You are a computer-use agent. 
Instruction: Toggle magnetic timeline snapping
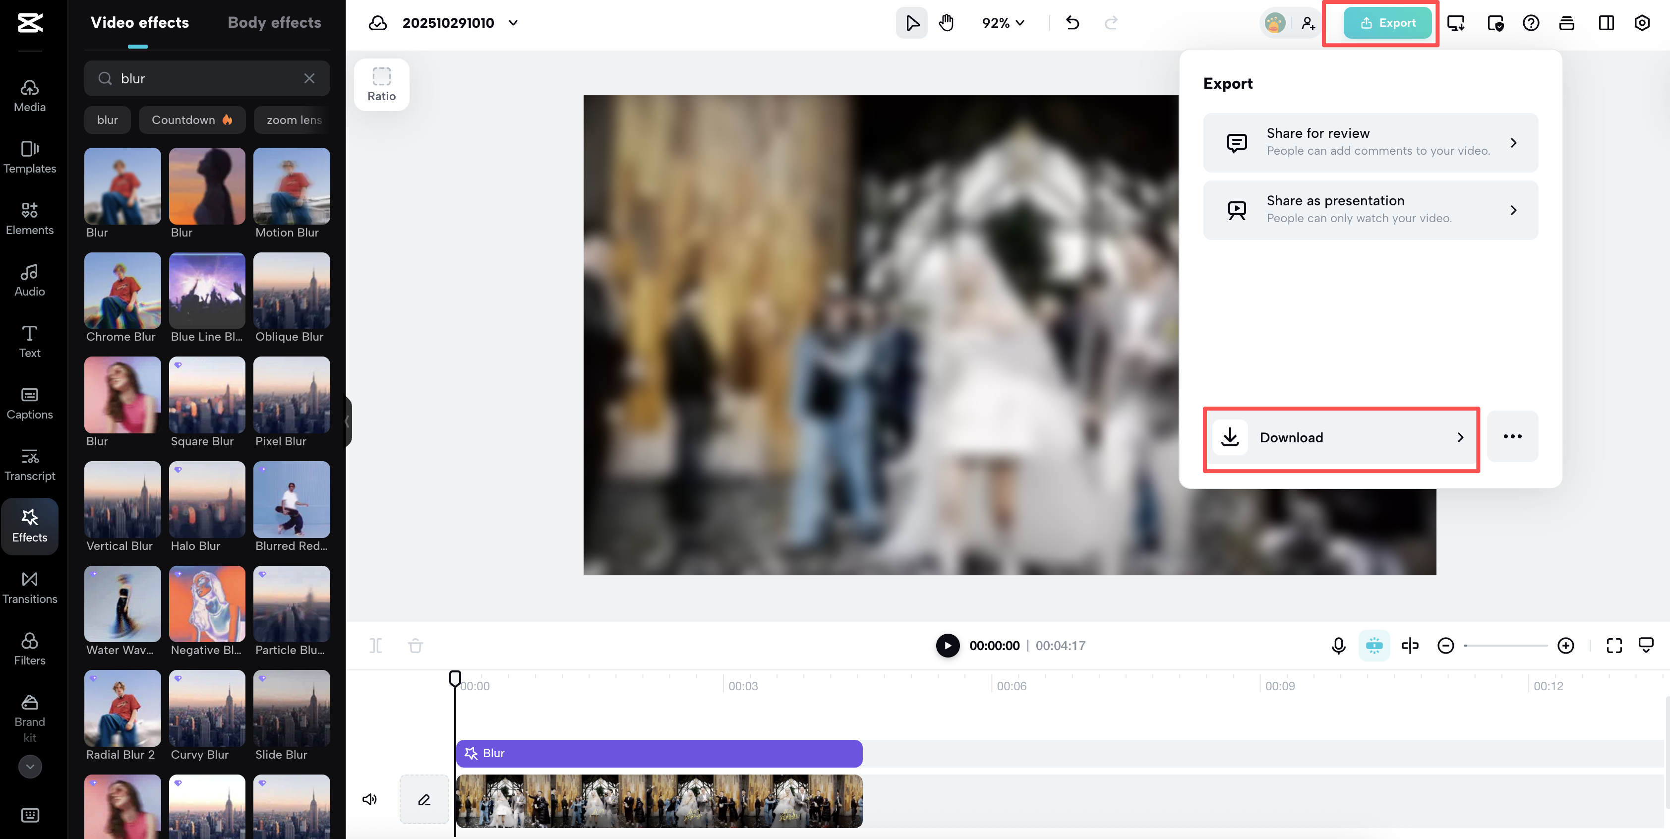[x=1374, y=645]
